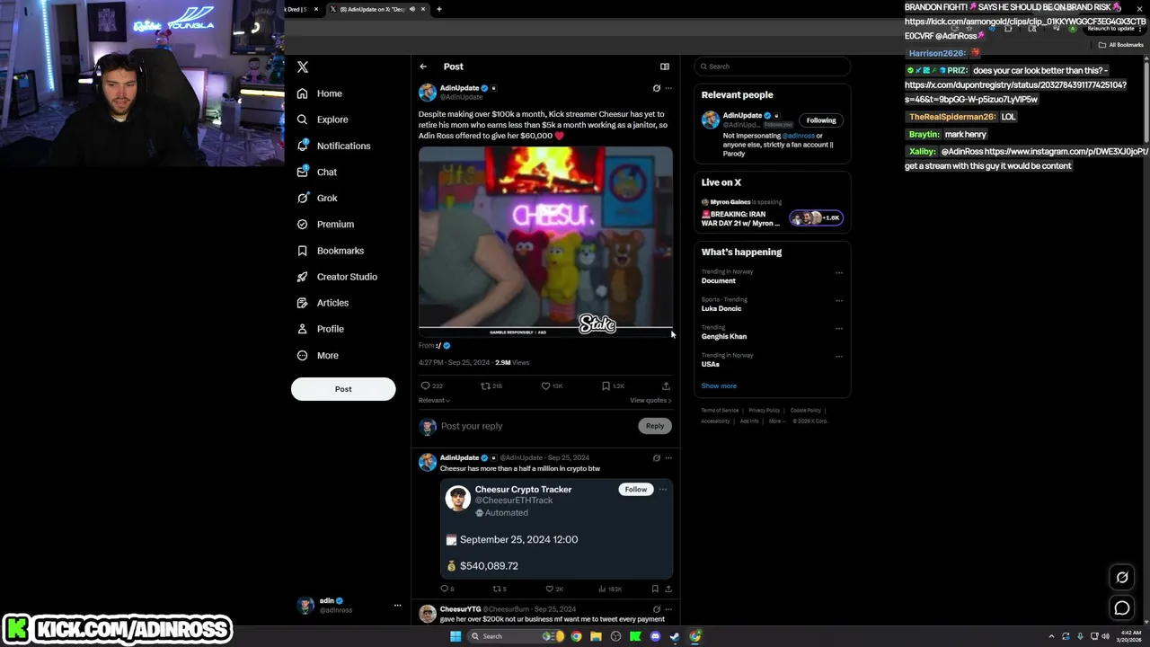Open Discord from the taskbar

655,636
